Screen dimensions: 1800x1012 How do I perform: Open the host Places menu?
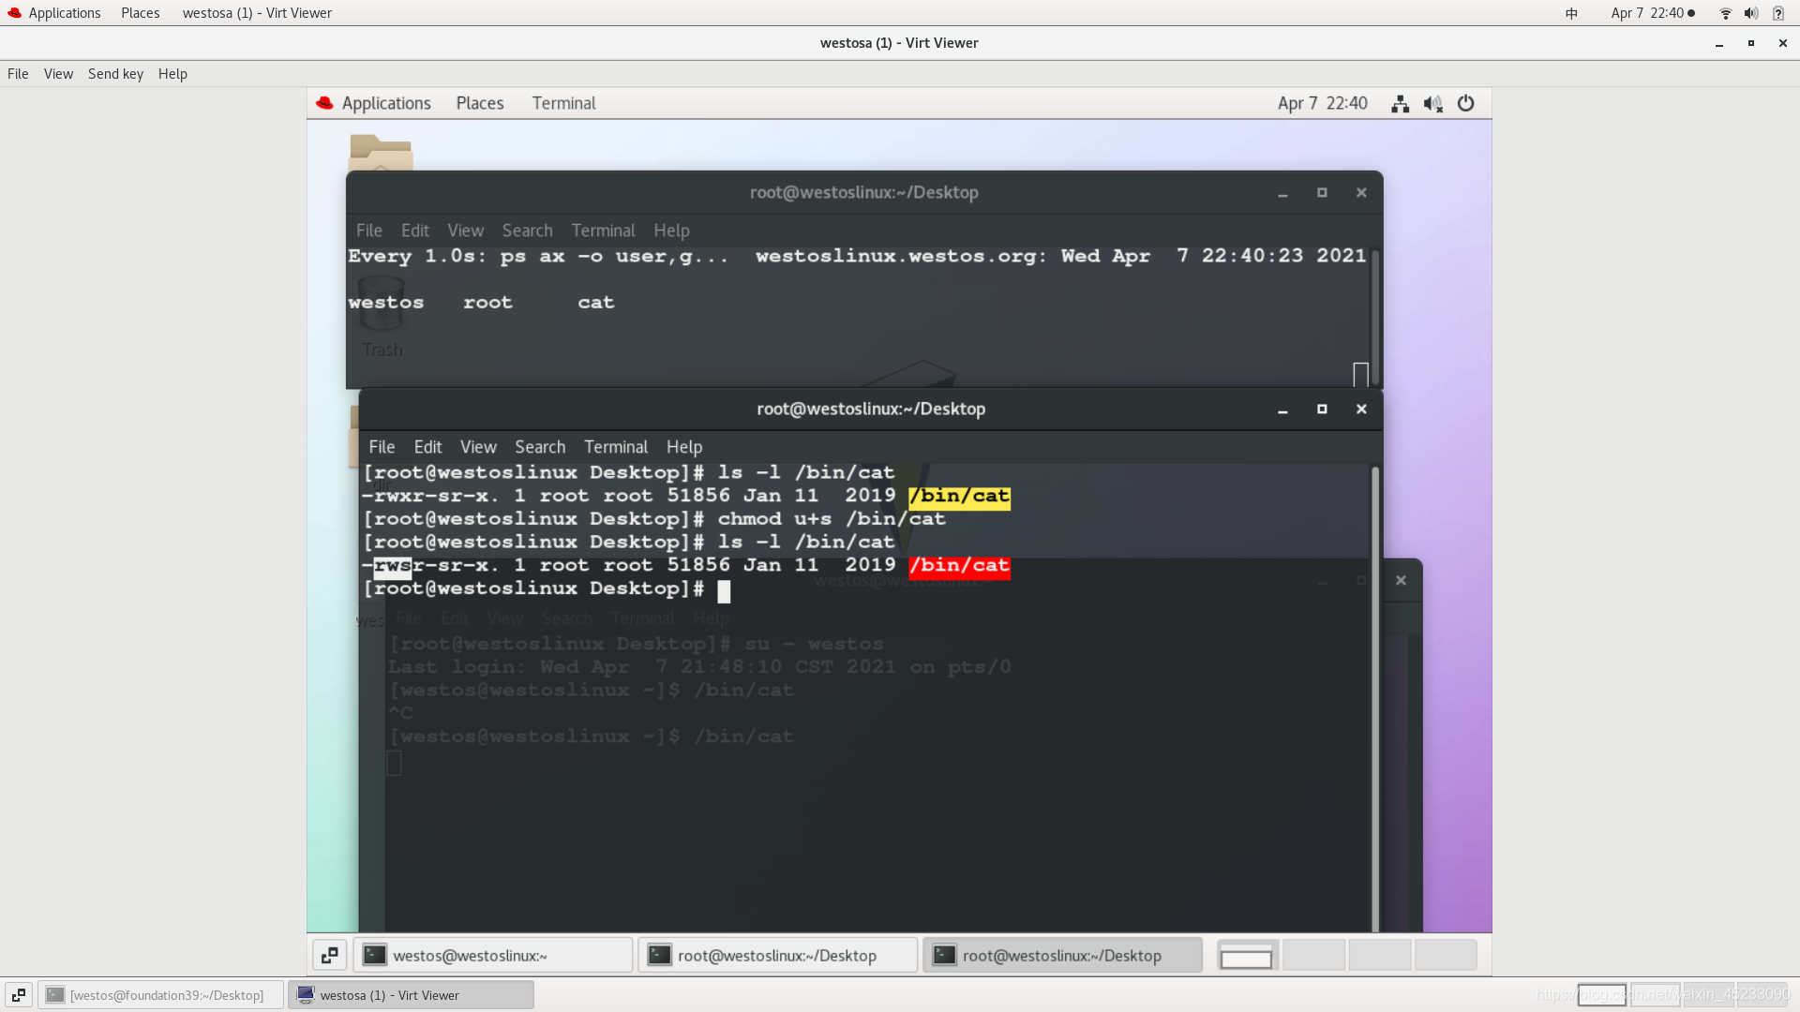pyautogui.click(x=140, y=13)
